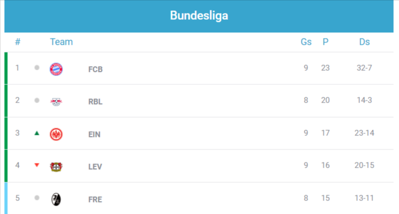Click the Eintracht Frankfurt club logo
This screenshot has height=214, width=399.
pyautogui.click(x=56, y=134)
